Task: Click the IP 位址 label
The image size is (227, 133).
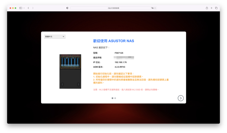Action: coord(97,62)
